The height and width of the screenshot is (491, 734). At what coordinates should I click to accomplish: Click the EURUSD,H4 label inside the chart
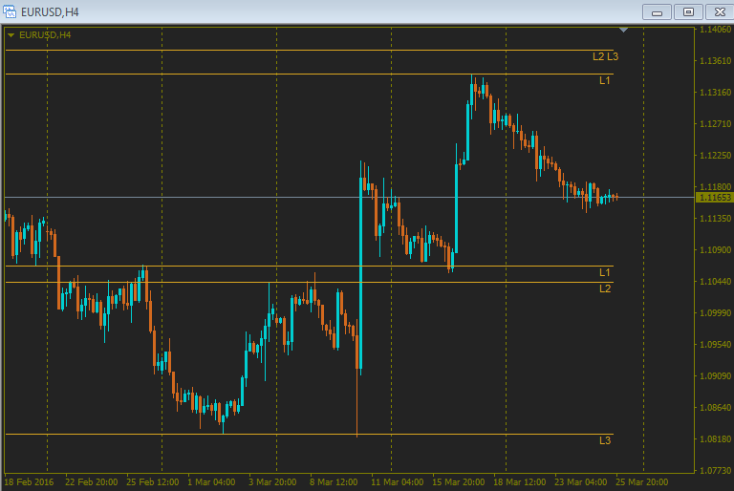pos(45,35)
